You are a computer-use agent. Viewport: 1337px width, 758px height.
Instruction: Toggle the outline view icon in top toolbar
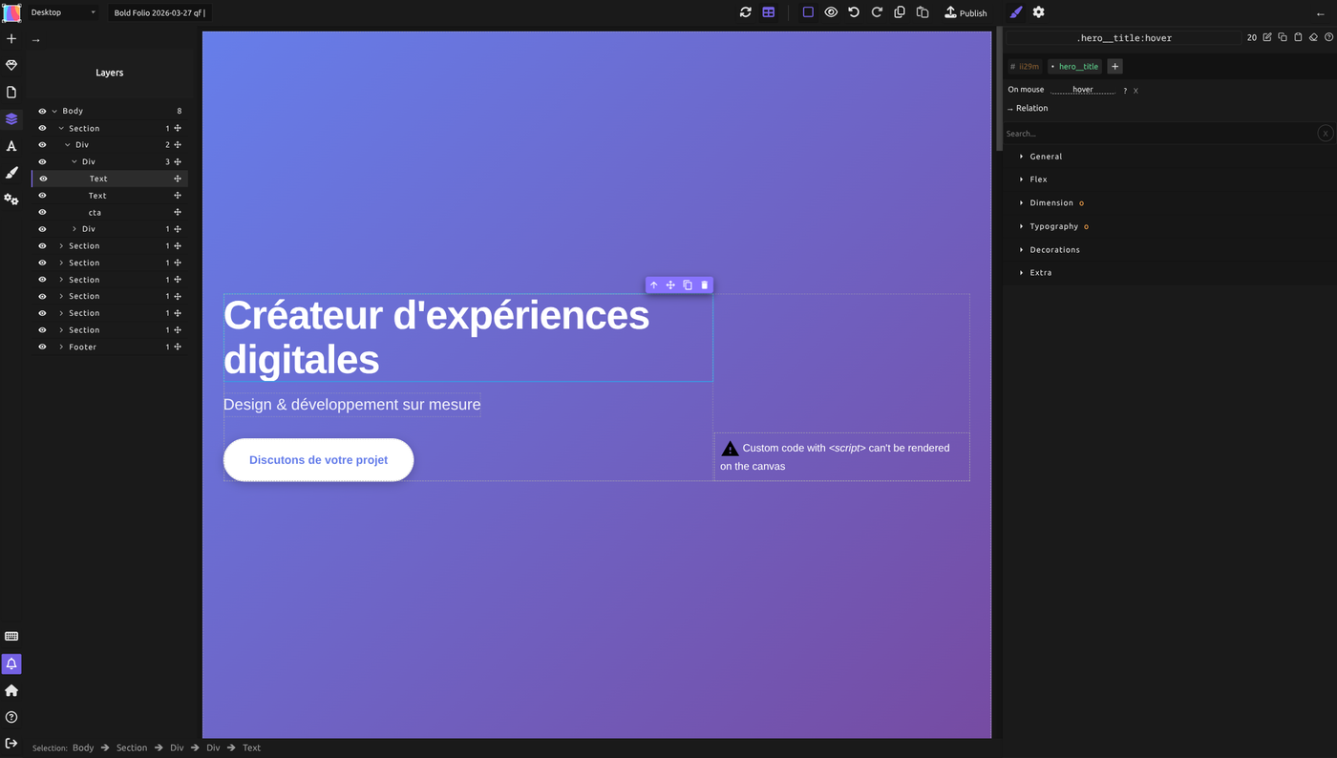[x=807, y=12]
